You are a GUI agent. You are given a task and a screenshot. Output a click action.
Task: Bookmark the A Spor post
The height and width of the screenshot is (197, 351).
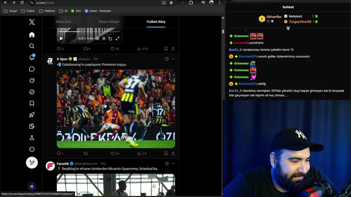coord(166,153)
